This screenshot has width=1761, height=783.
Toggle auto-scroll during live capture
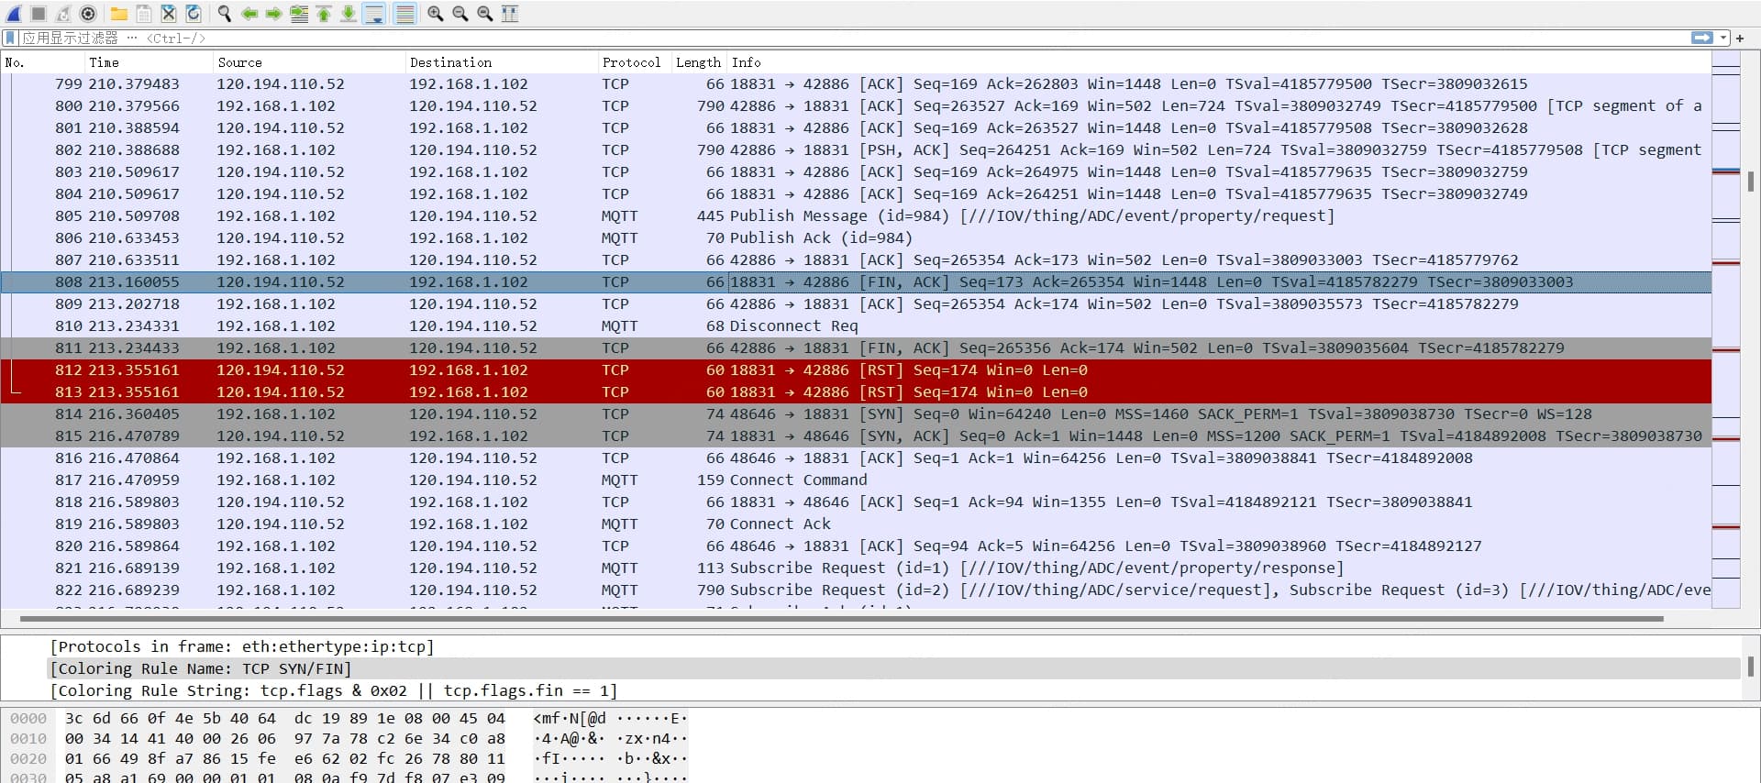click(374, 14)
